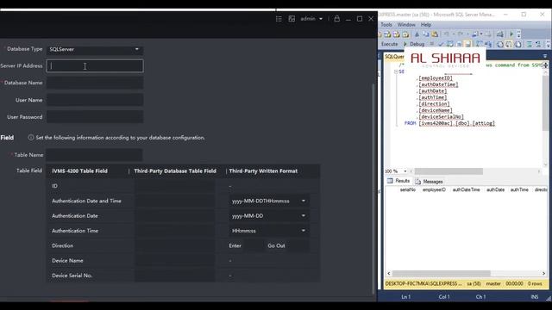Click the info icon beside Field heading
Viewport: 552px width, 310px height.
[31, 138]
